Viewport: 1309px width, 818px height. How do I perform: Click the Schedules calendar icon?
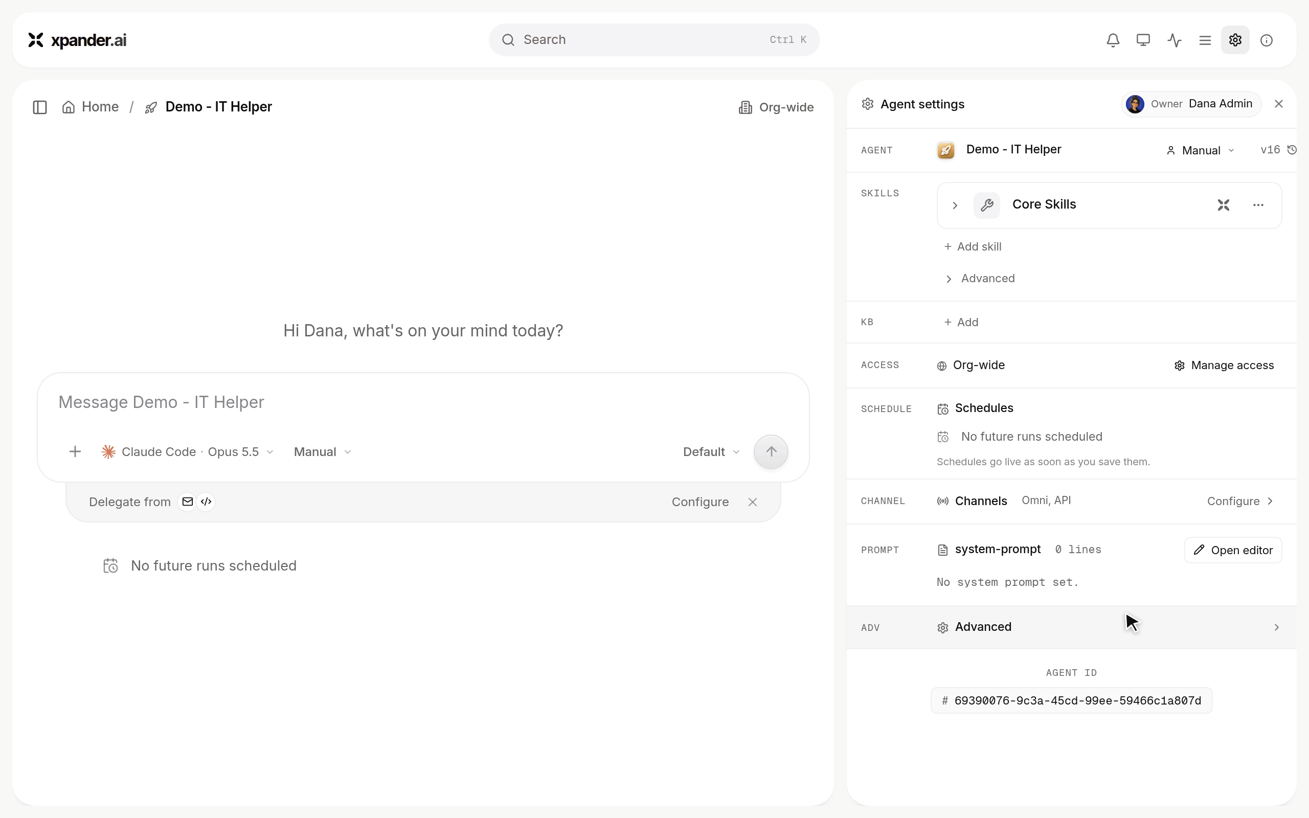tap(943, 409)
